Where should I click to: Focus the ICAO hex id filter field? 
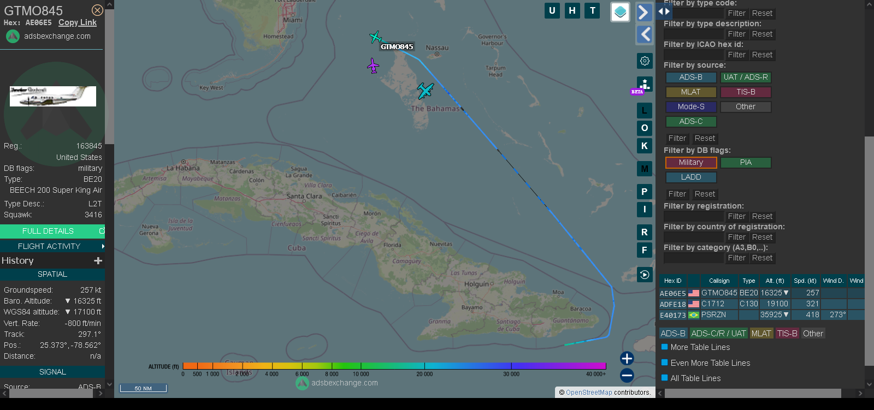[693, 55]
